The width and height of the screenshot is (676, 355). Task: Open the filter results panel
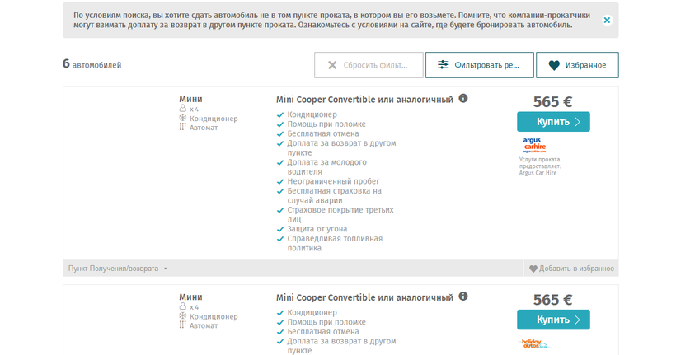coord(480,65)
